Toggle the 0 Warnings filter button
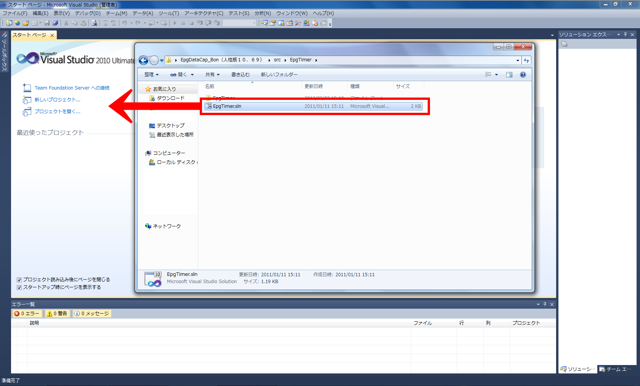This screenshot has width=640, height=386. pos(57,314)
